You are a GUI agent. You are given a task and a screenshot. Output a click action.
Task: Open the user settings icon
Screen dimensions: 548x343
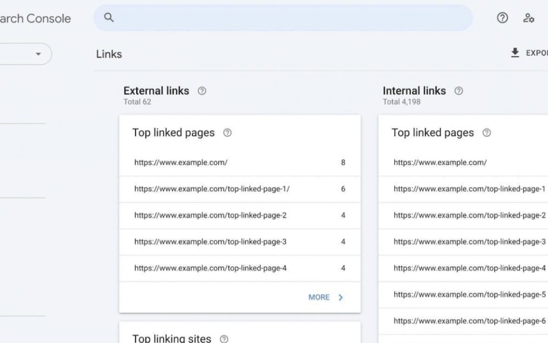point(528,18)
